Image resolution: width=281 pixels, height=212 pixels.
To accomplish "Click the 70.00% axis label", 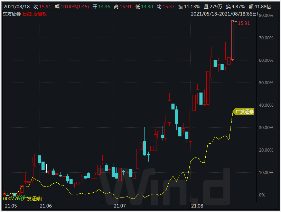I will pos(266,38).
